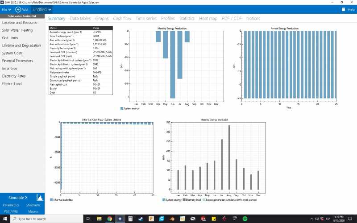Open Windows Task View

(88, 219)
